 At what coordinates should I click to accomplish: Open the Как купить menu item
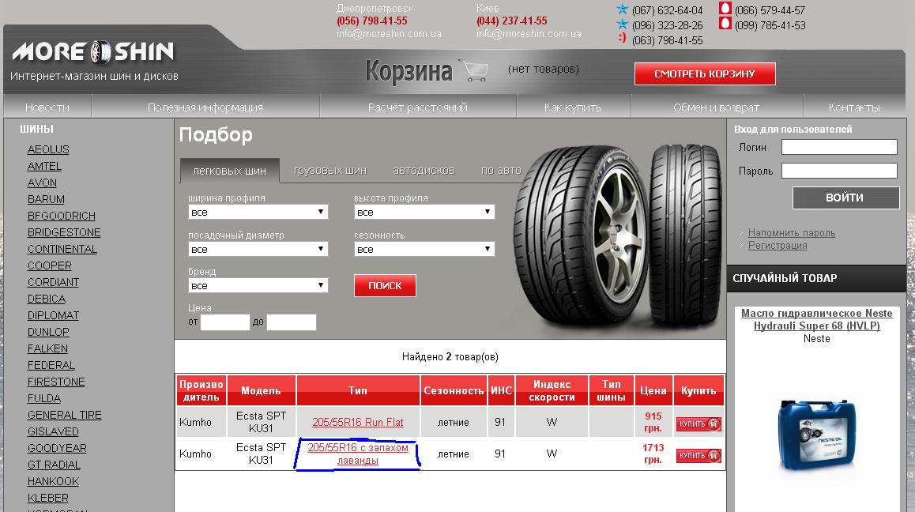(573, 107)
